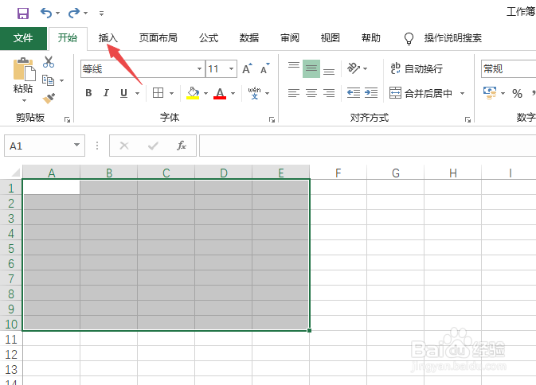The height and width of the screenshot is (385, 536).
Task: Click the Increase Indent icon
Action: (x=371, y=93)
